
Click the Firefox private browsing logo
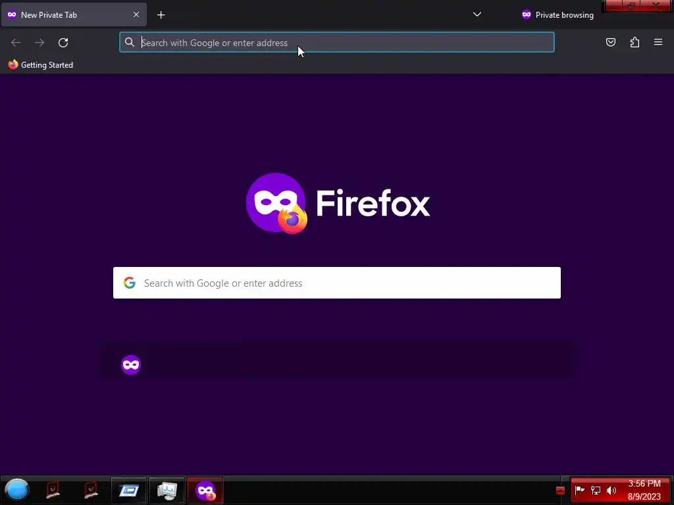coord(277,203)
